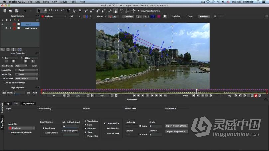Screen dimensions: 269x151
Task: Toggle the lock on track camera layer
Action: 10,28
